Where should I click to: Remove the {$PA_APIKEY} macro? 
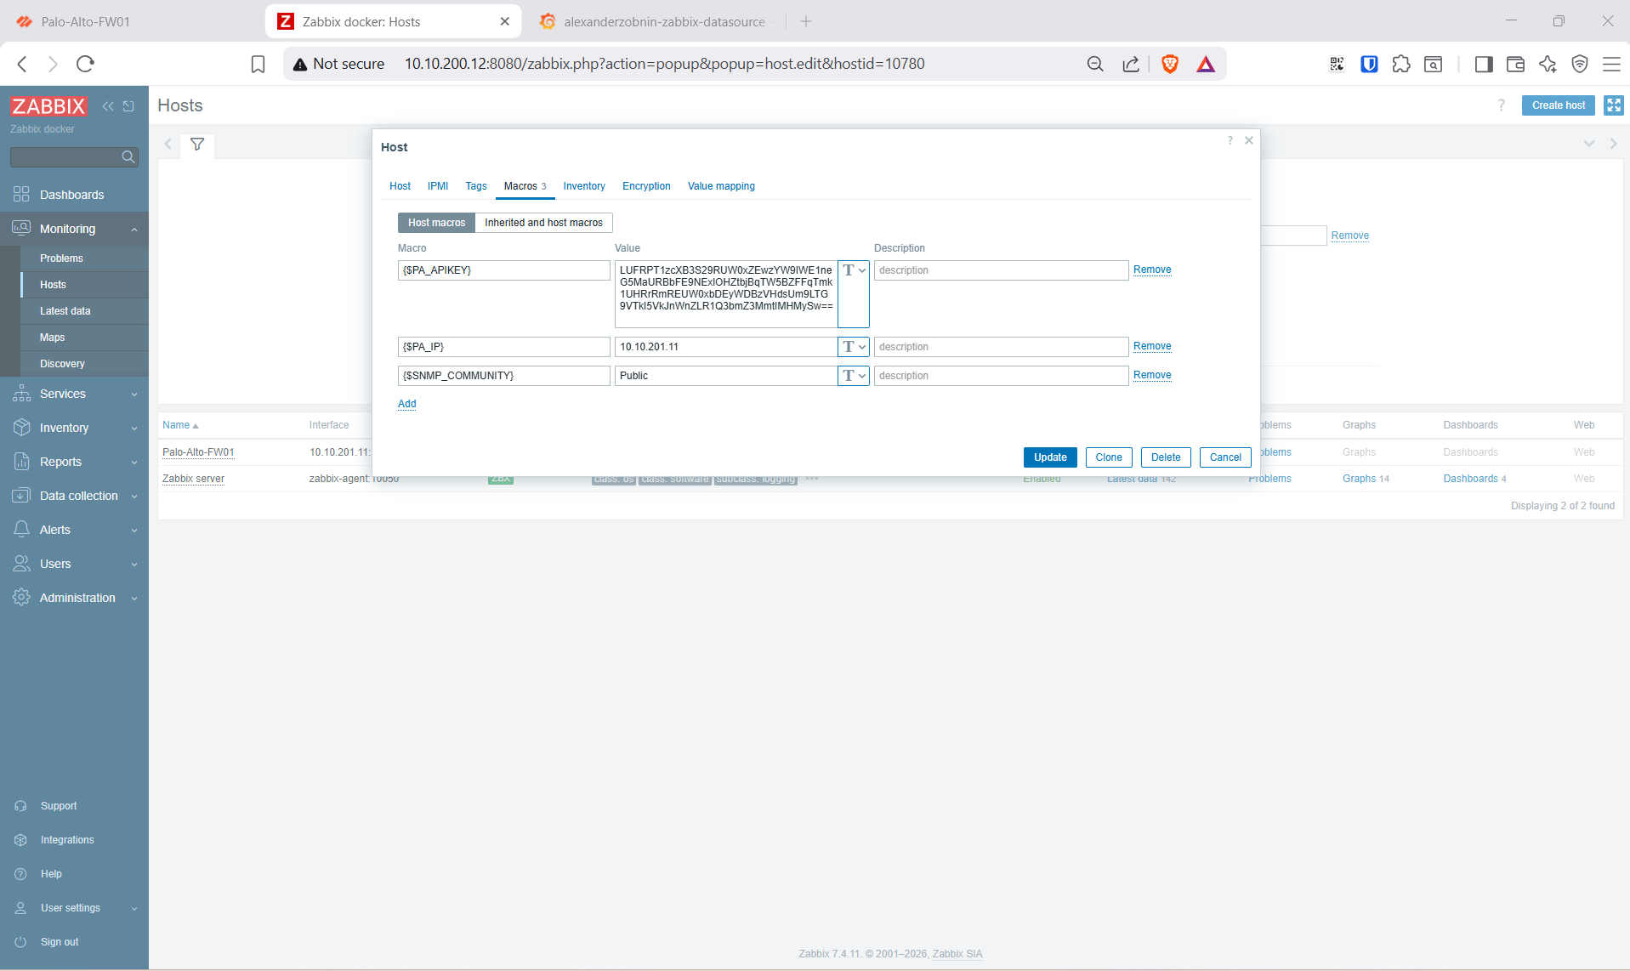[1152, 270]
